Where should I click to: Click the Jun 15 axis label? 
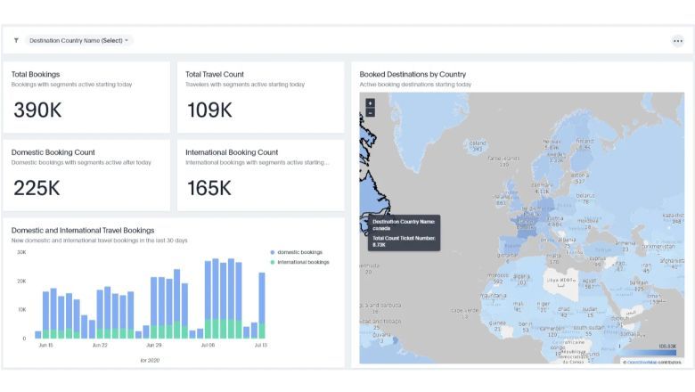[45, 345]
